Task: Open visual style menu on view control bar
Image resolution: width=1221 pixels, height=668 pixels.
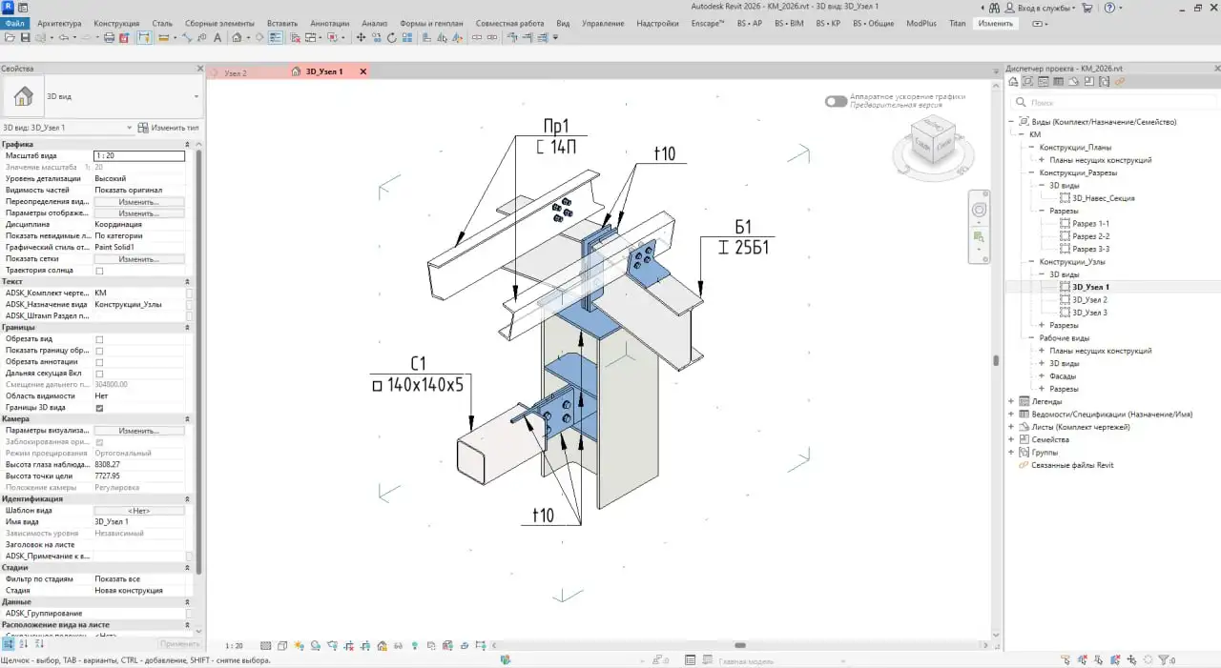Action: (282, 644)
